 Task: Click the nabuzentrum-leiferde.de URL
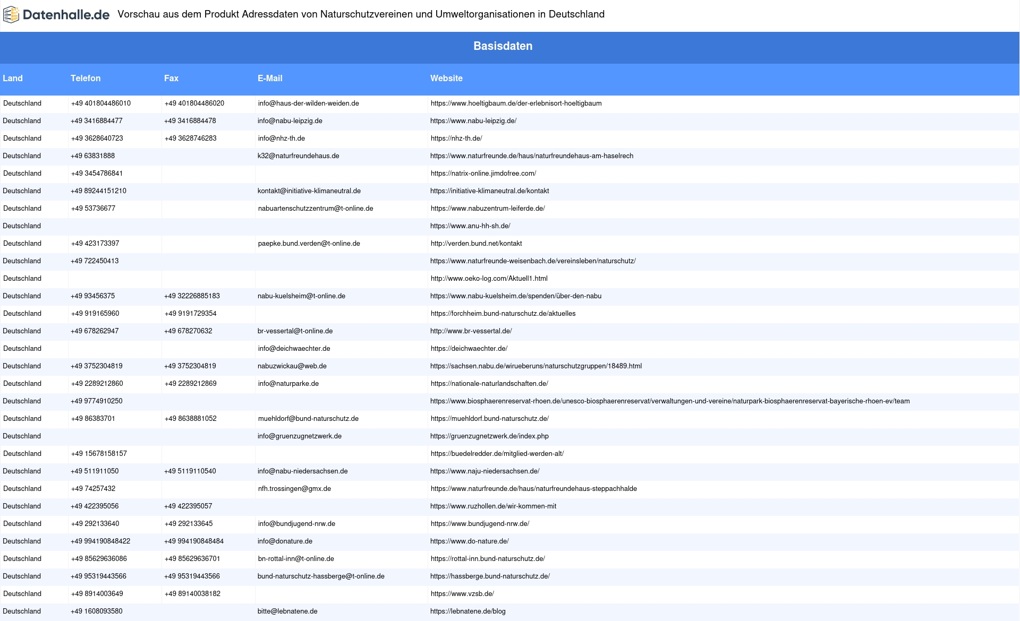[488, 209]
